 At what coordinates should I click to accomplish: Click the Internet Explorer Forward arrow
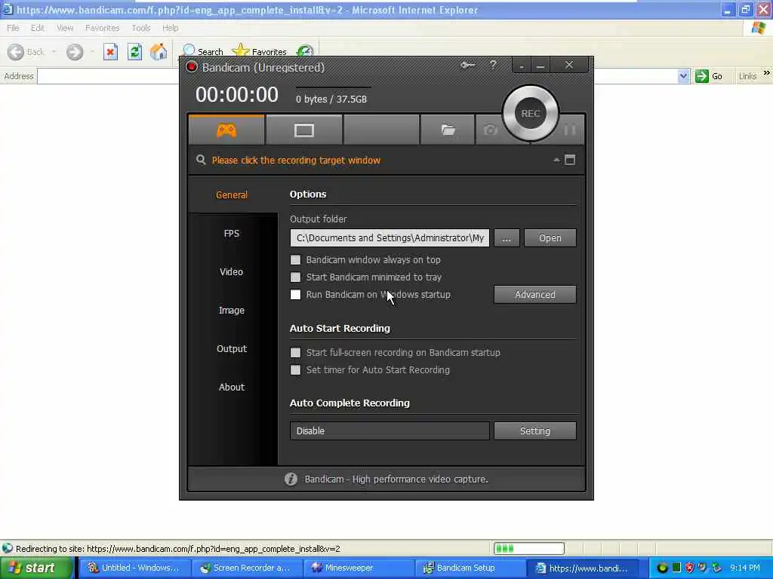pyautogui.click(x=75, y=52)
